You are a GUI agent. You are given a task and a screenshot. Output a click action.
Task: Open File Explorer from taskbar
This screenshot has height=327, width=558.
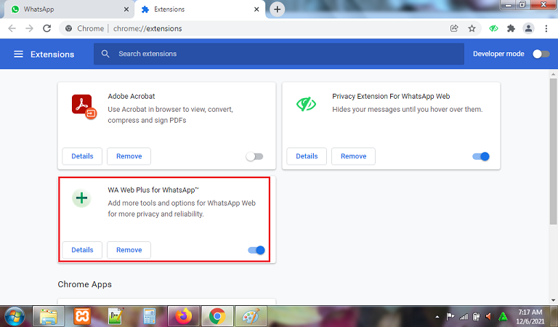(49, 316)
